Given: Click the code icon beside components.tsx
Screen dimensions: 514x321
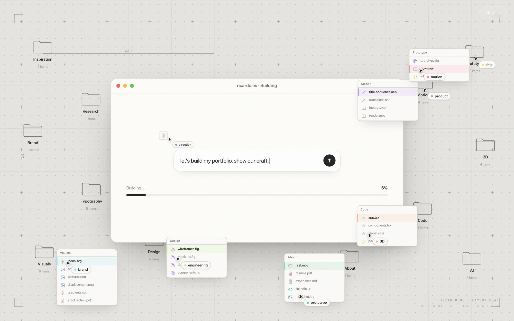Looking at the screenshot, I should point(363,226).
